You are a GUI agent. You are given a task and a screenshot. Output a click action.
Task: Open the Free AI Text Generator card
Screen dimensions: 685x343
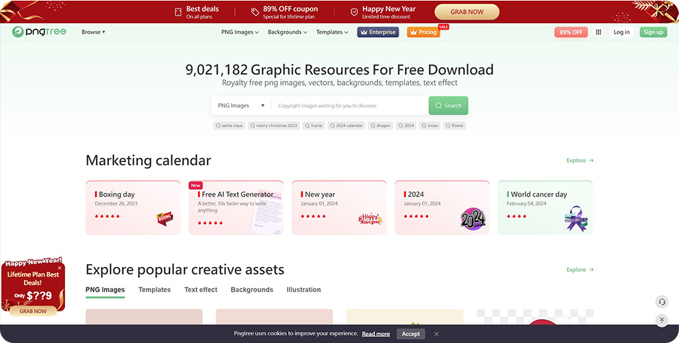point(236,207)
